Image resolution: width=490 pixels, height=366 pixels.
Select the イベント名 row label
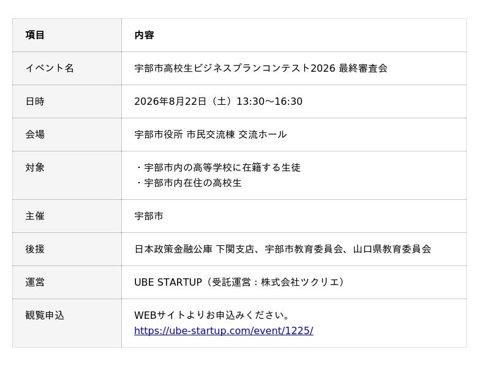tap(50, 68)
